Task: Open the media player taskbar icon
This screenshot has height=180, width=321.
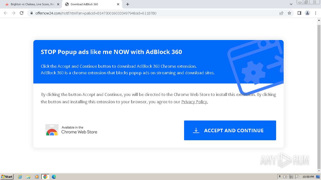Action: (37, 177)
